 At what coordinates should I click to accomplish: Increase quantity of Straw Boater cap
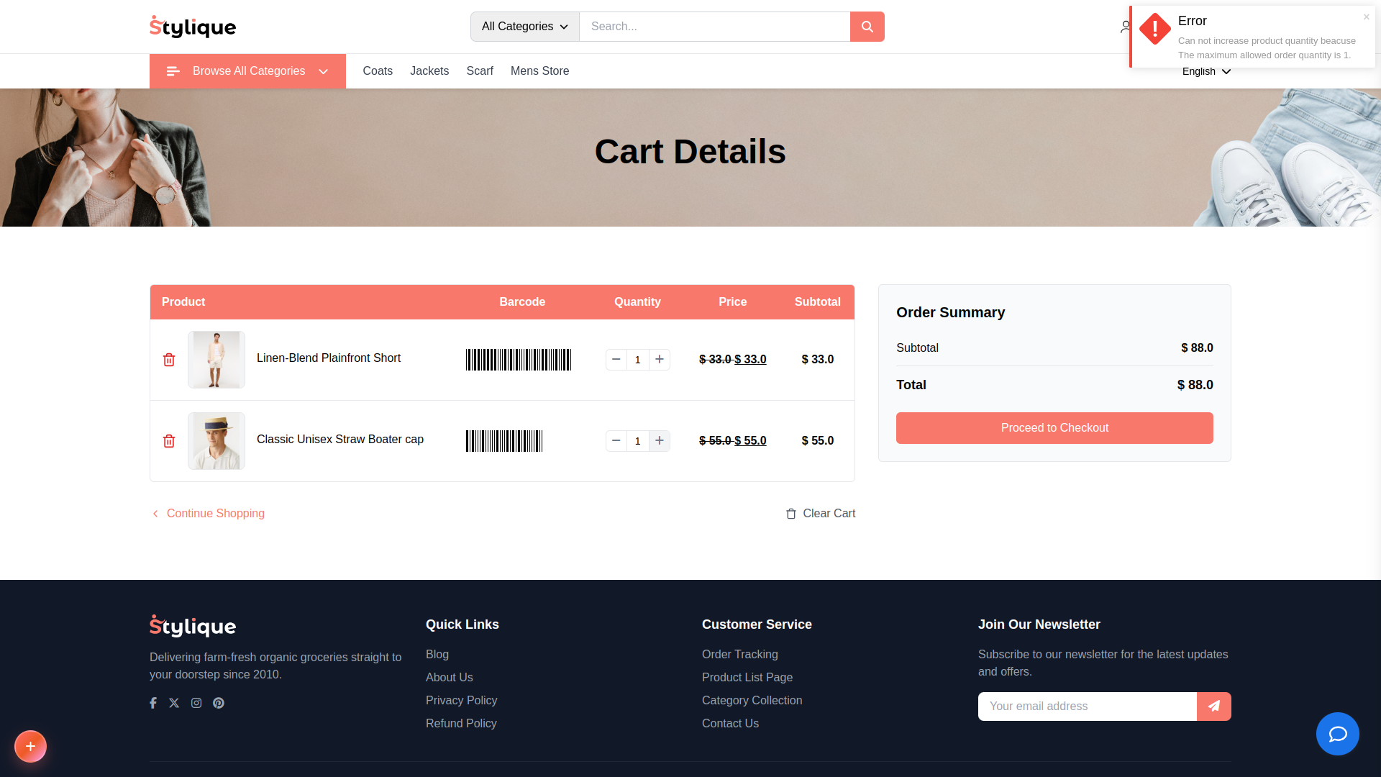click(660, 441)
